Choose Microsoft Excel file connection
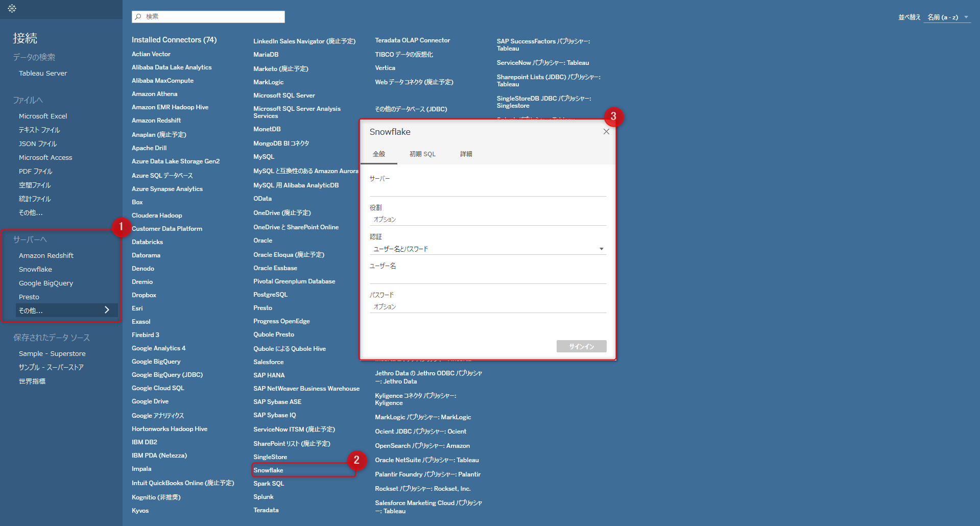The width and height of the screenshot is (980, 526). (43, 116)
